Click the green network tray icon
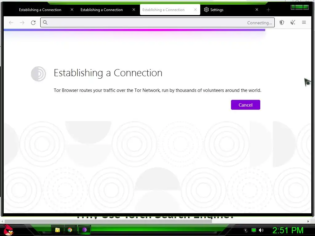This screenshot has height=236, width=315. (x=254, y=230)
